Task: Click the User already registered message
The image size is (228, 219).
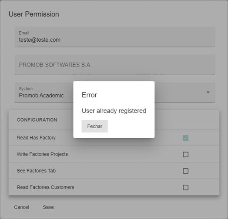Action: point(114,111)
